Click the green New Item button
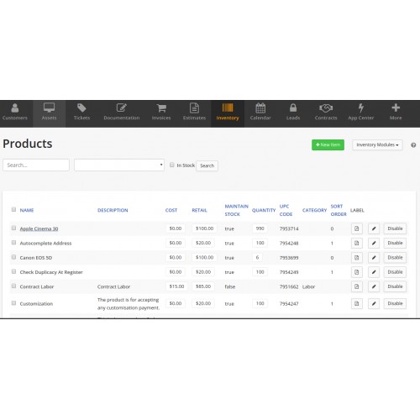The height and width of the screenshot is (420, 420). click(x=328, y=144)
